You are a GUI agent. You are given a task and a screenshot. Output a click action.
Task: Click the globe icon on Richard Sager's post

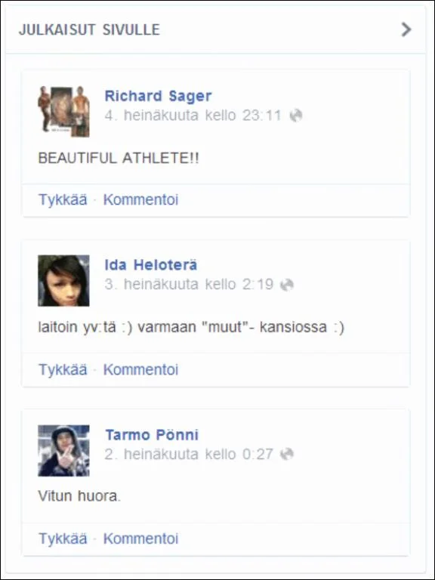(x=296, y=116)
